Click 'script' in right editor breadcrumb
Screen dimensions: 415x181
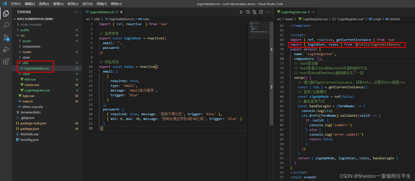point(377,19)
